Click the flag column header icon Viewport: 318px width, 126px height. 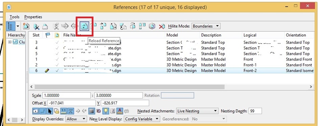47,35
